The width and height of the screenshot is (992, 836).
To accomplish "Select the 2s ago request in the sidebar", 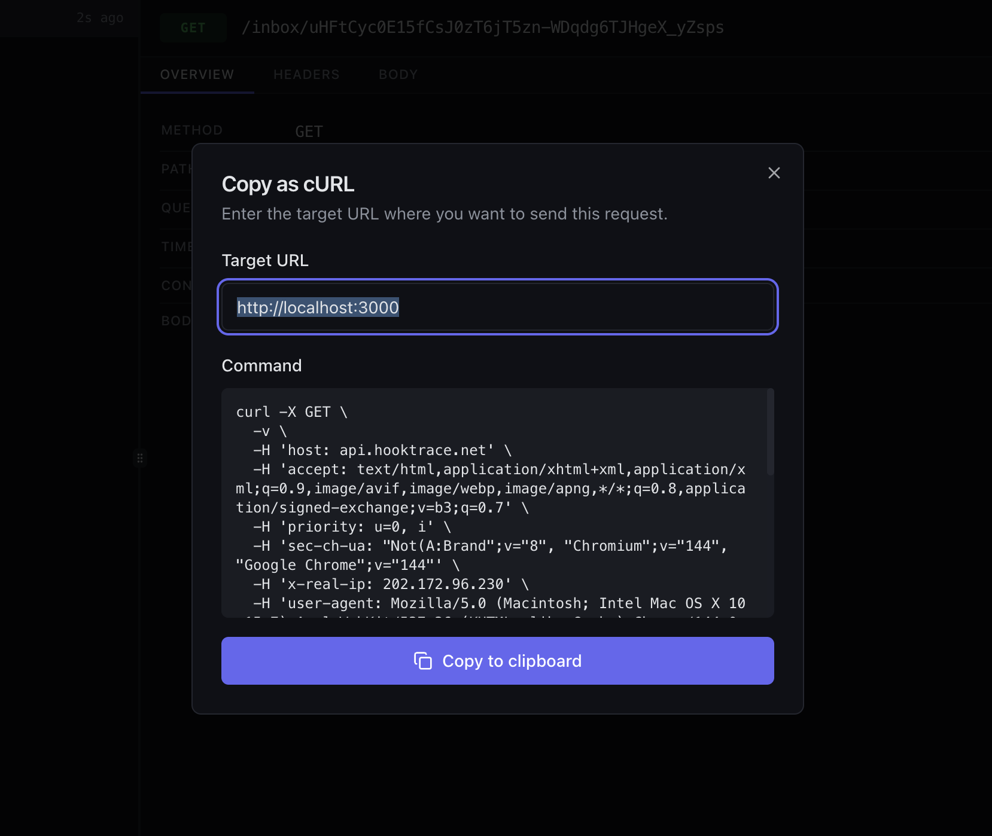I will [69, 18].
